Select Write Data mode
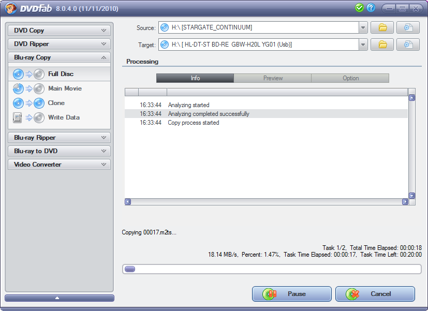This screenshot has width=428, height=311. point(59,117)
